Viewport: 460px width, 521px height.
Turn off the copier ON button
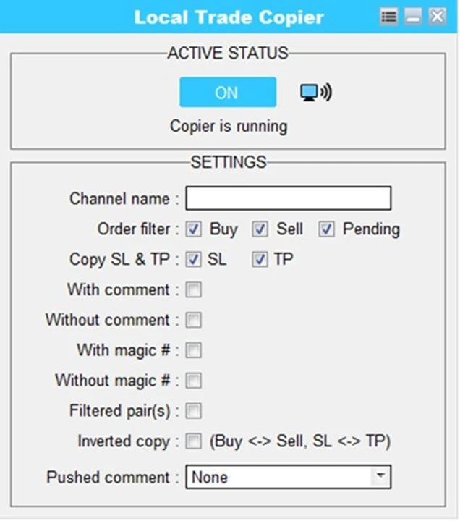tap(227, 93)
